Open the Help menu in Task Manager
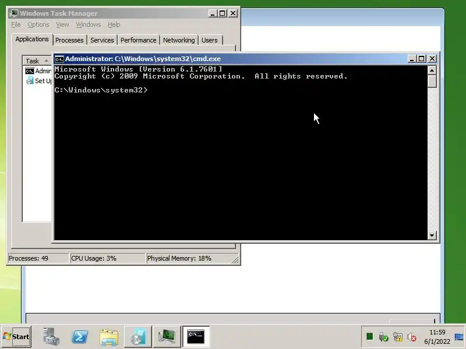This screenshot has height=349, width=466. click(114, 24)
